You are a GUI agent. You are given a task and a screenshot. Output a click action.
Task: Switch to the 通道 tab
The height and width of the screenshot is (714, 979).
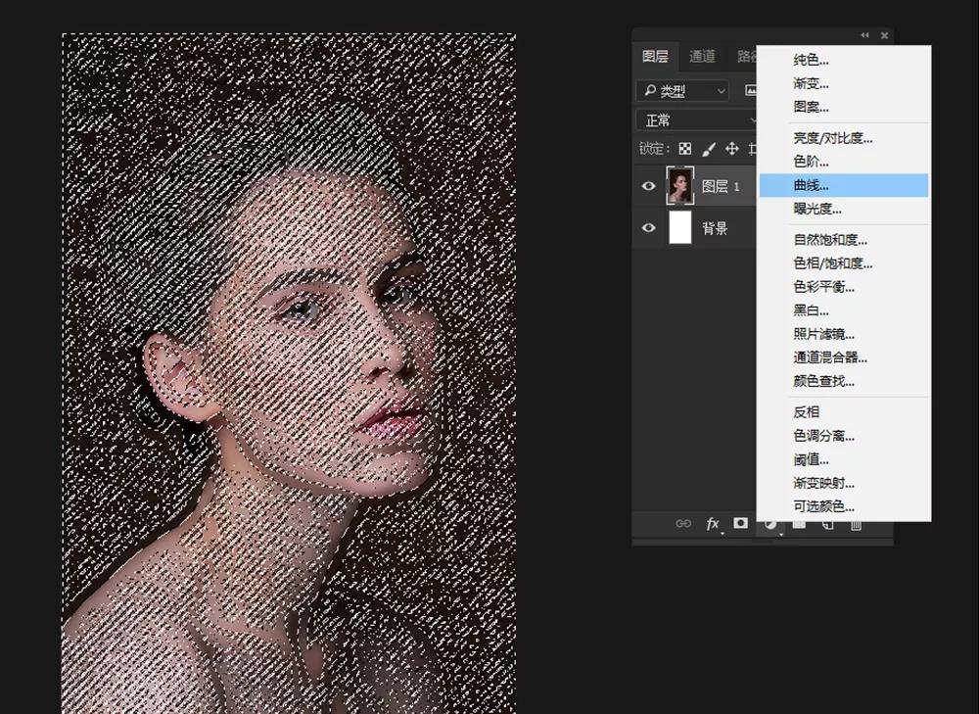(x=702, y=56)
